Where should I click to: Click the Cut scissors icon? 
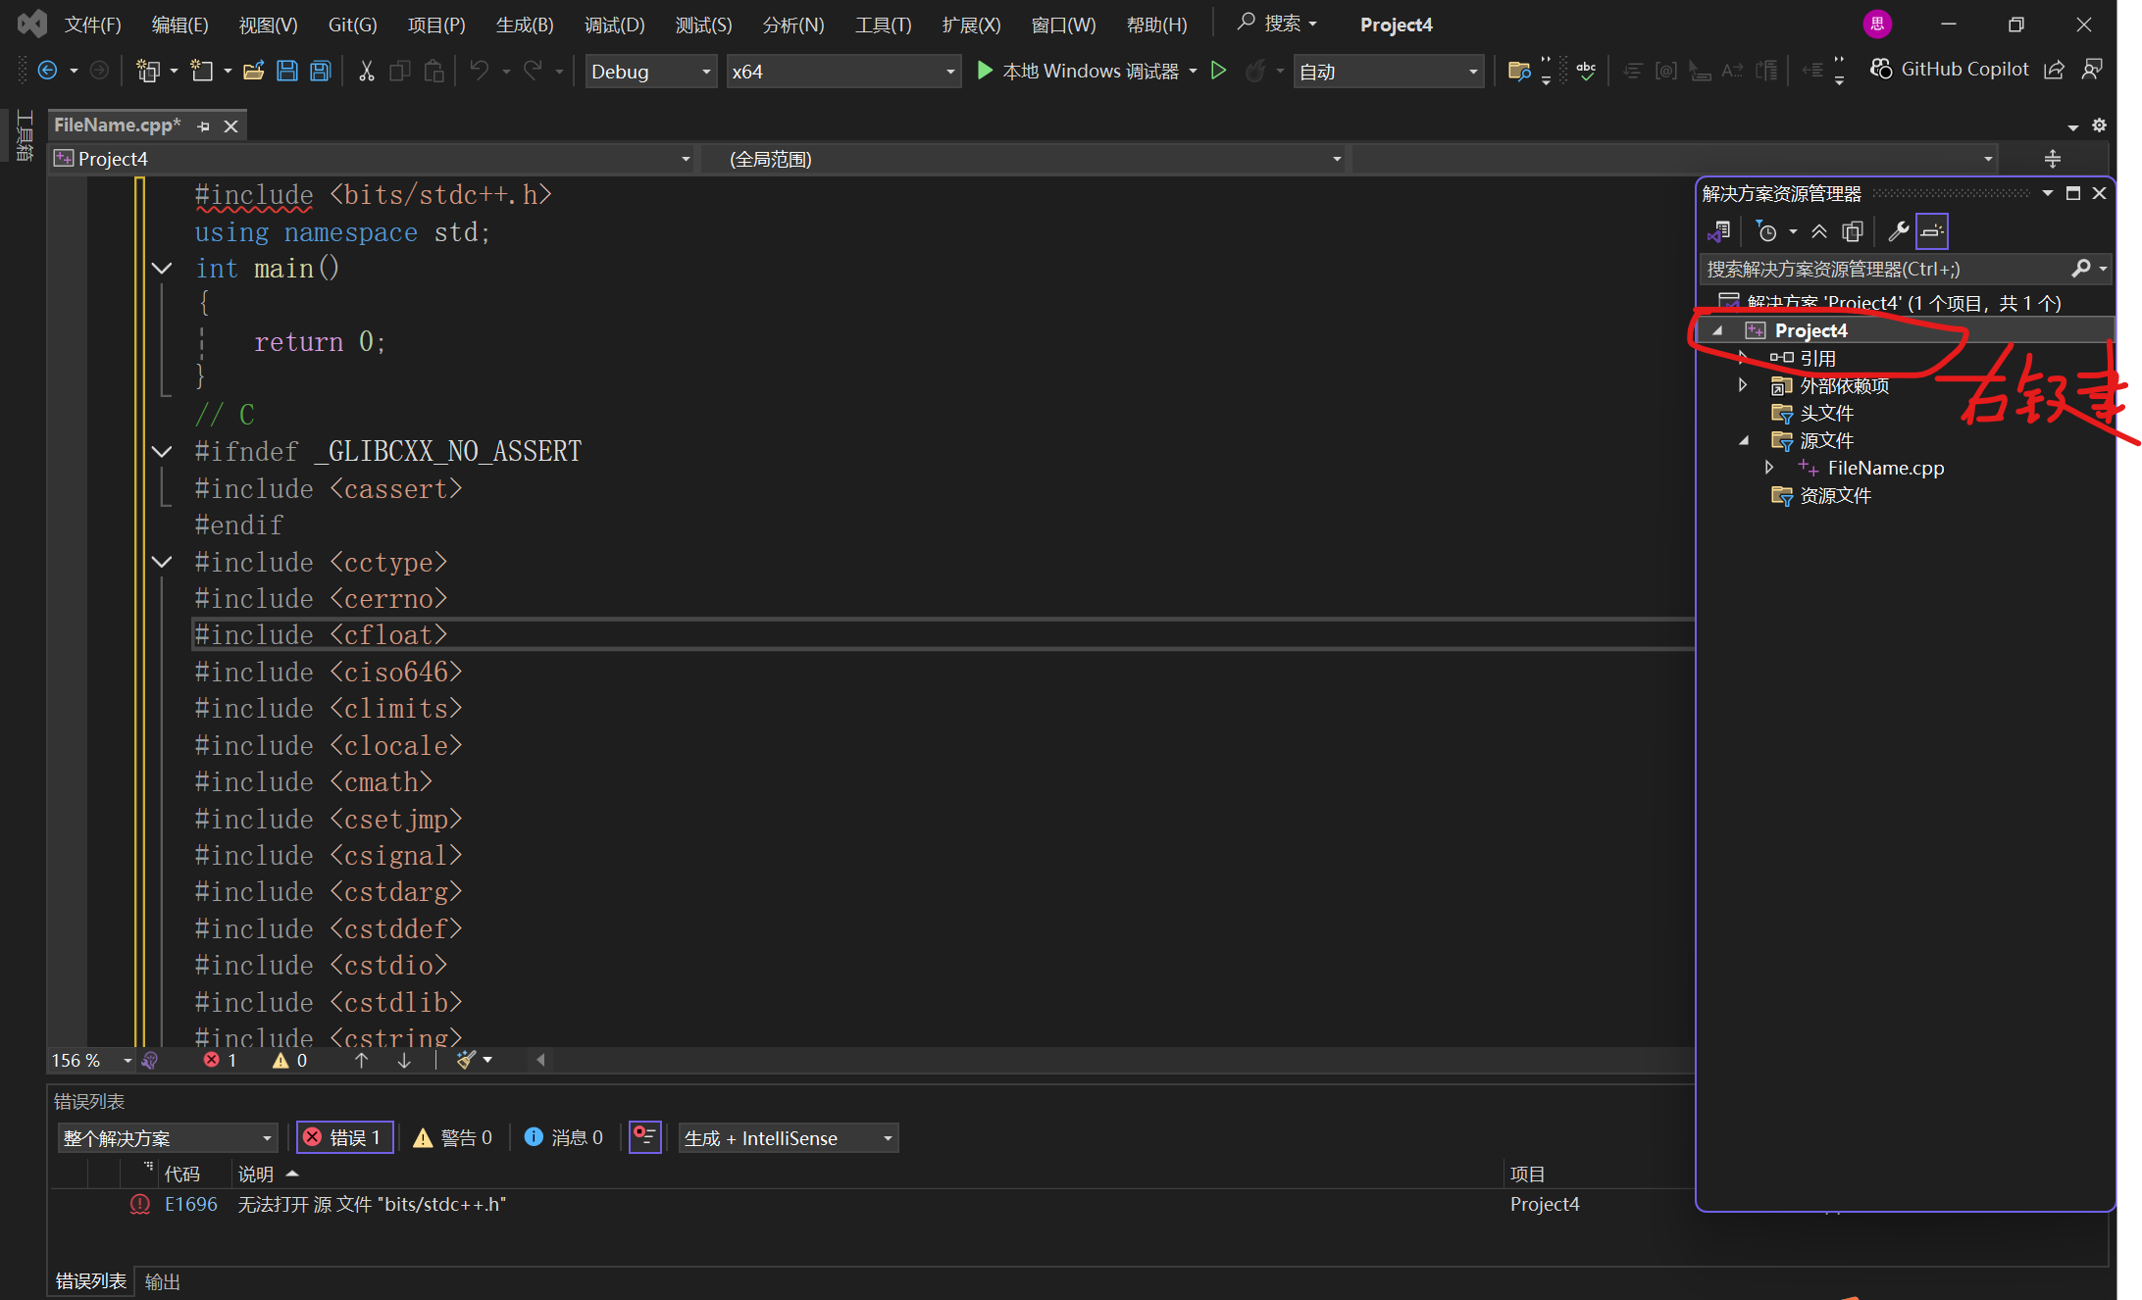coord(366,71)
